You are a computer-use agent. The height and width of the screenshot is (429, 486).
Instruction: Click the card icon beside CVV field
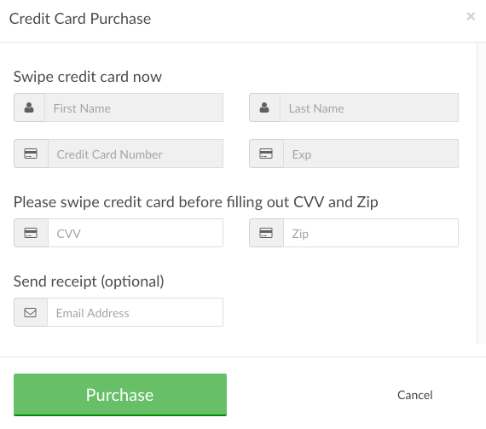(31, 233)
